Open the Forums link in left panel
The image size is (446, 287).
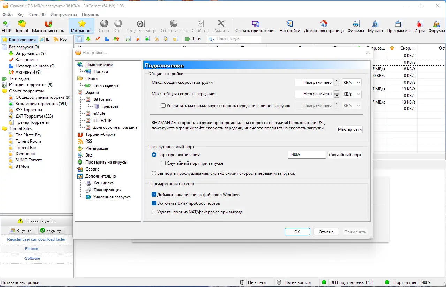point(31,249)
